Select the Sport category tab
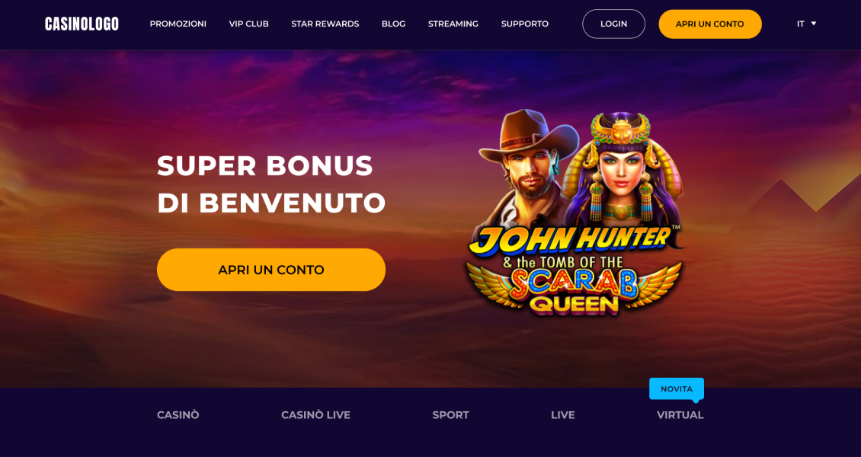 click(451, 415)
